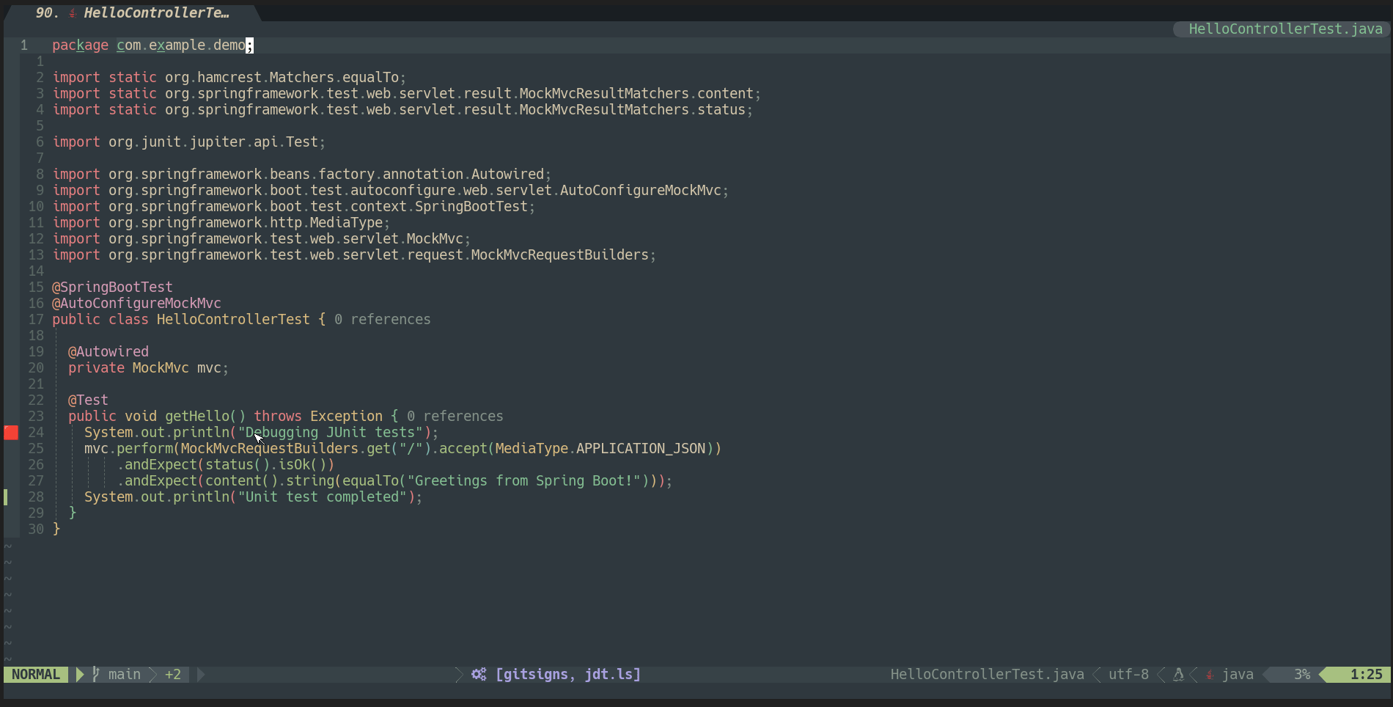Click the @Test annotation
The image size is (1393, 707).
click(x=88, y=400)
